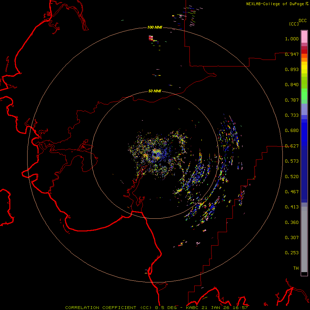Click the 0.733 color scale value
310x310 pixels.
coord(292,115)
